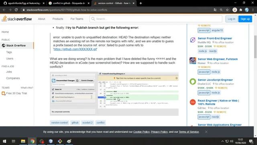Click the angular10 tag in job sidebar
Viewport: 257px width, 145px height.
click(x=217, y=31)
